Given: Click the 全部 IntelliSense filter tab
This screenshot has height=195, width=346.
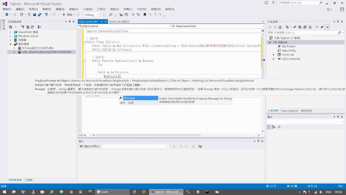Looking at the screenshot, I should 131,103.
